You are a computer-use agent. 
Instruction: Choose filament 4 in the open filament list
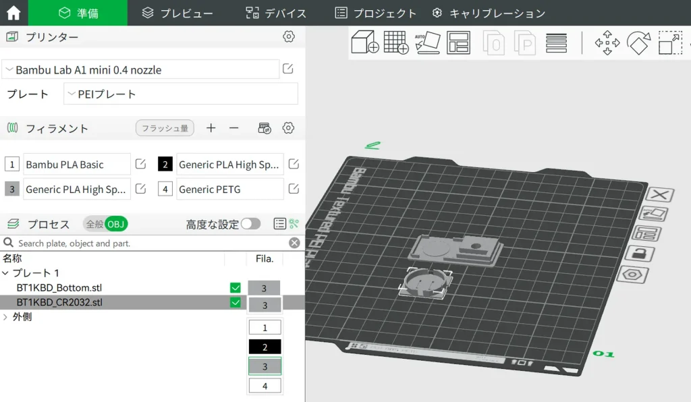[265, 386]
